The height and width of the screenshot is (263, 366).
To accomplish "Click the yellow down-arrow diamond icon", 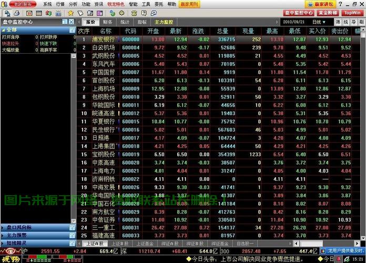I will (x=121, y=13).
